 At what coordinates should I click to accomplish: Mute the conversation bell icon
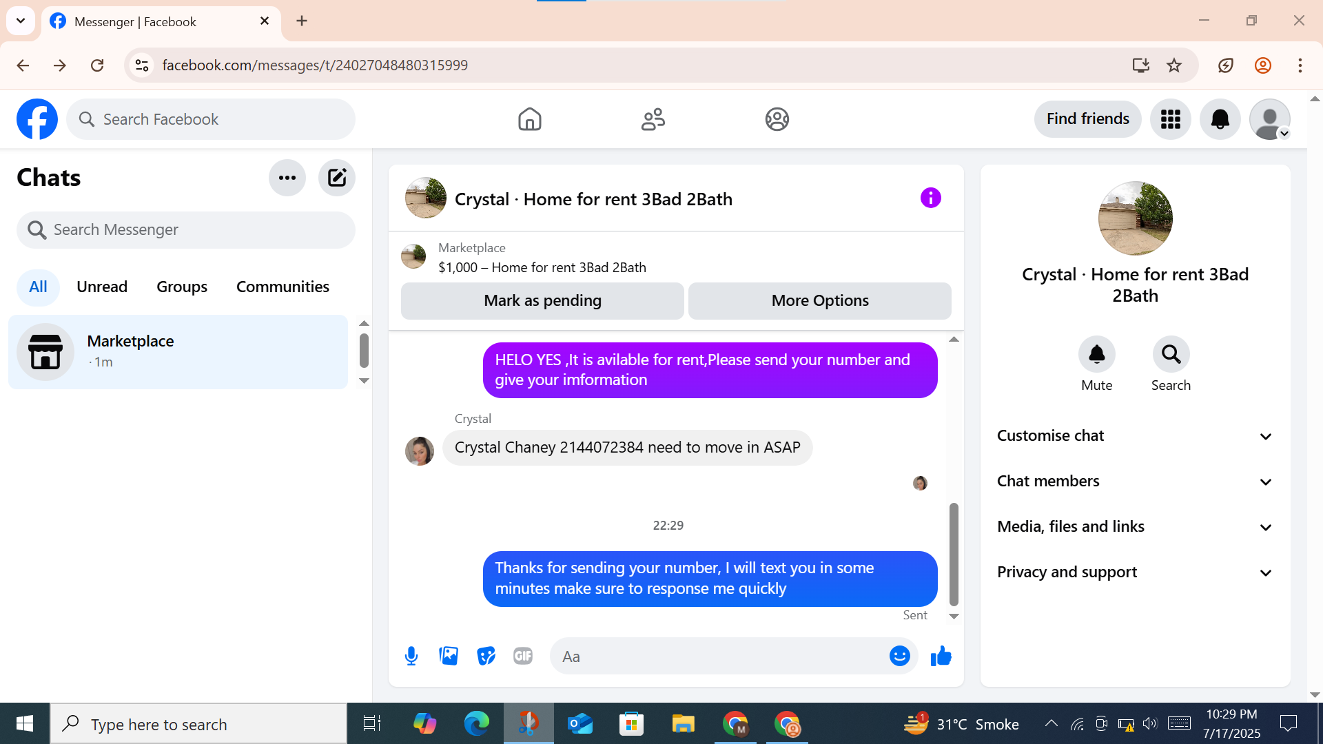[x=1096, y=354]
